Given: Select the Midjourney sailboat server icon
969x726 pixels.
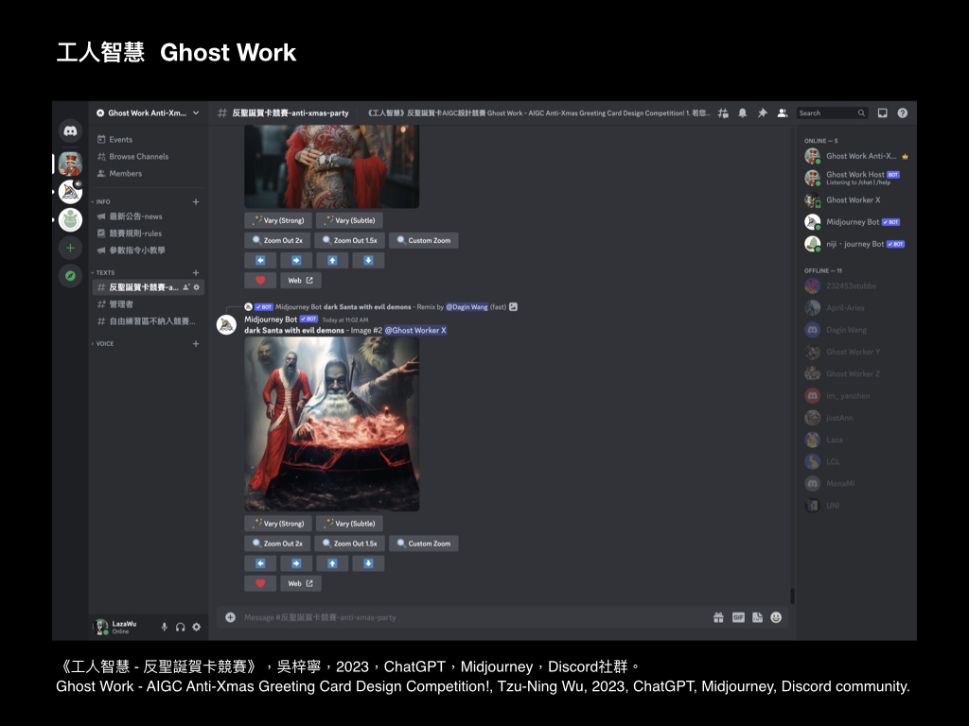Looking at the screenshot, I should (70, 192).
